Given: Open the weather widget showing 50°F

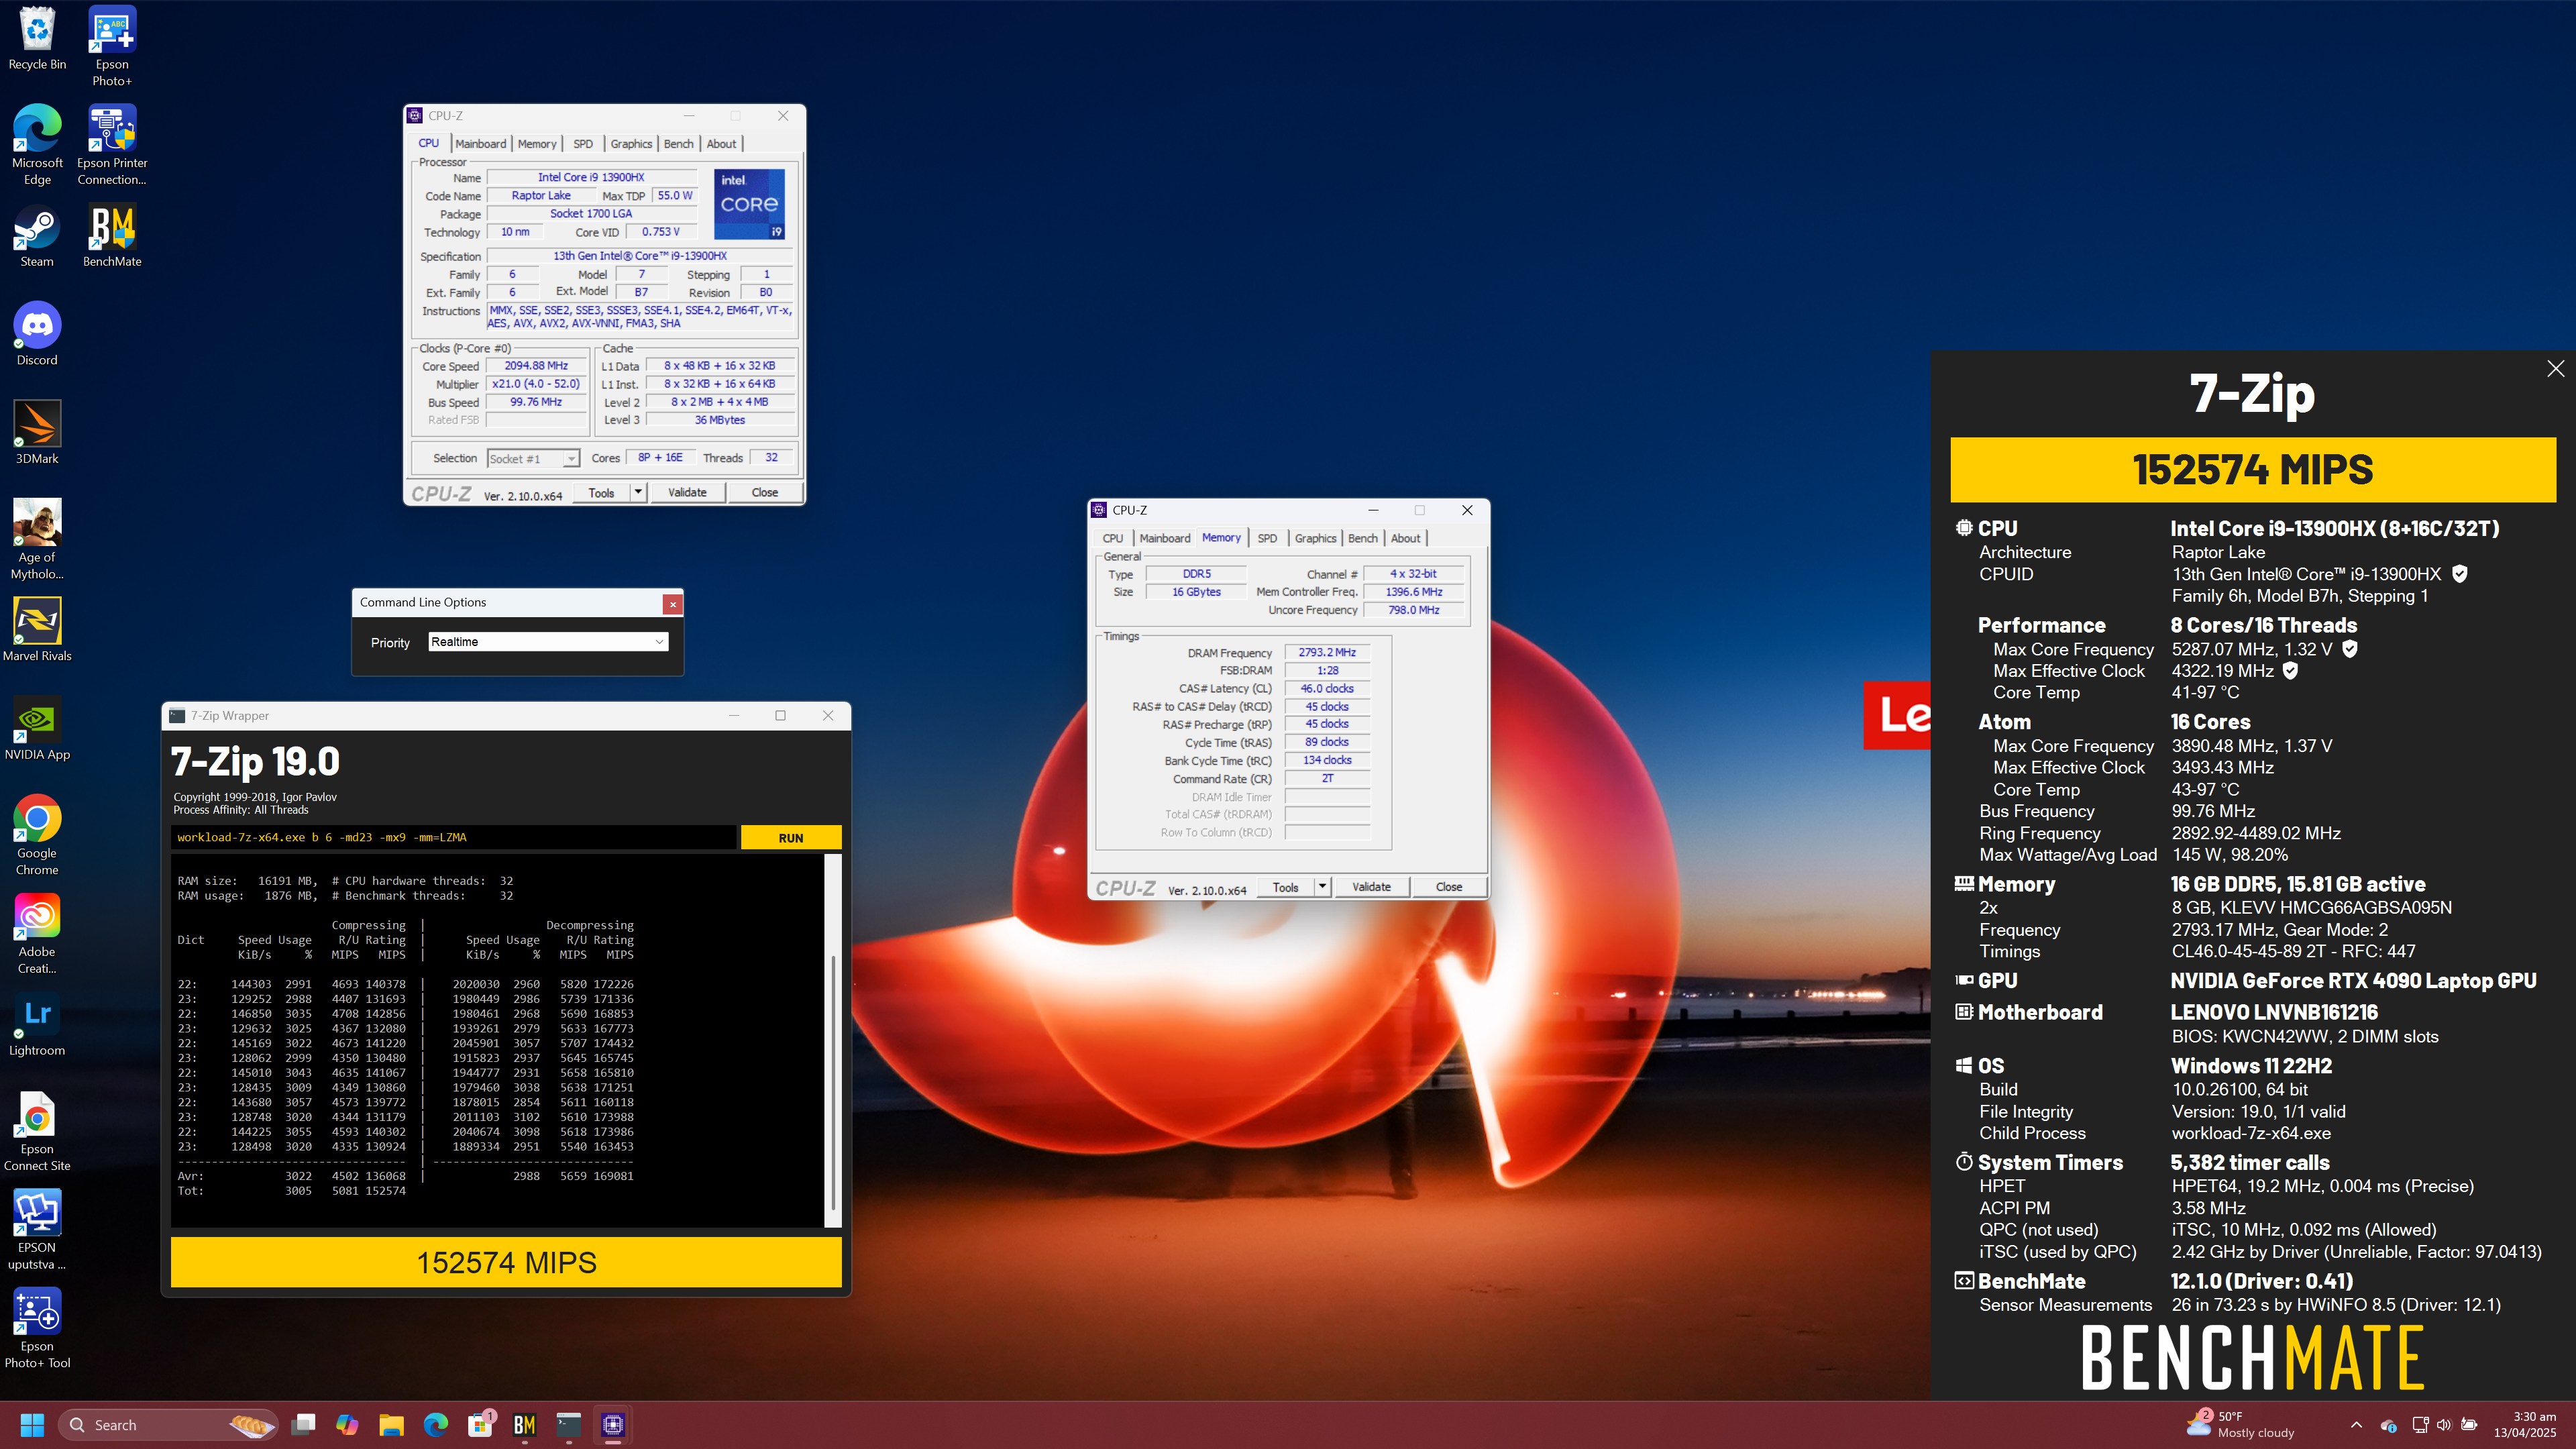Looking at the screenshot, I should pyautogui.click(x=2240, y=1425).
